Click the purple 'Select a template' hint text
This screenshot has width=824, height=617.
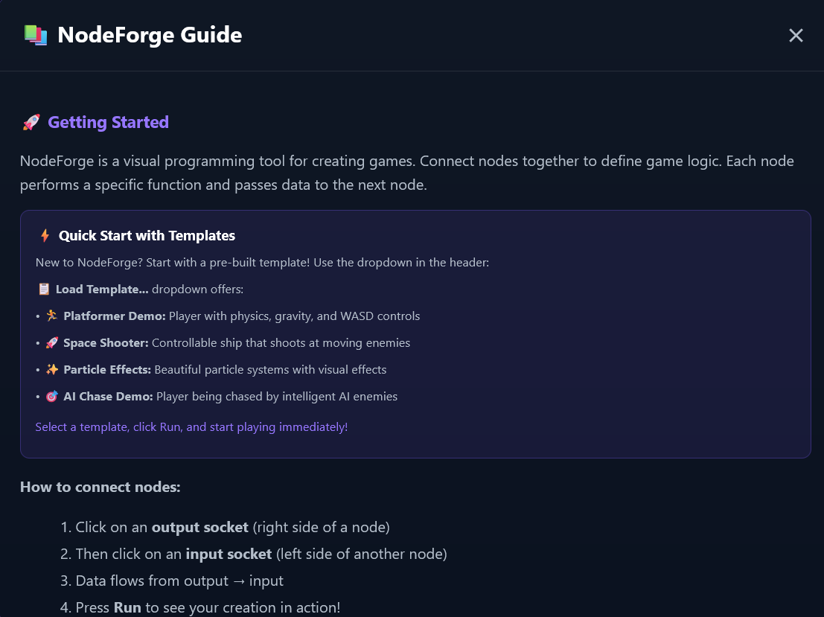pyautogui.click(x=191, y=427)
